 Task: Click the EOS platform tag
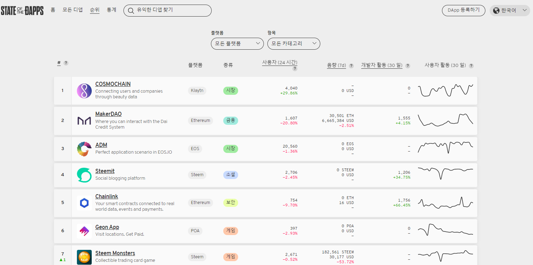tap(195, 149)
